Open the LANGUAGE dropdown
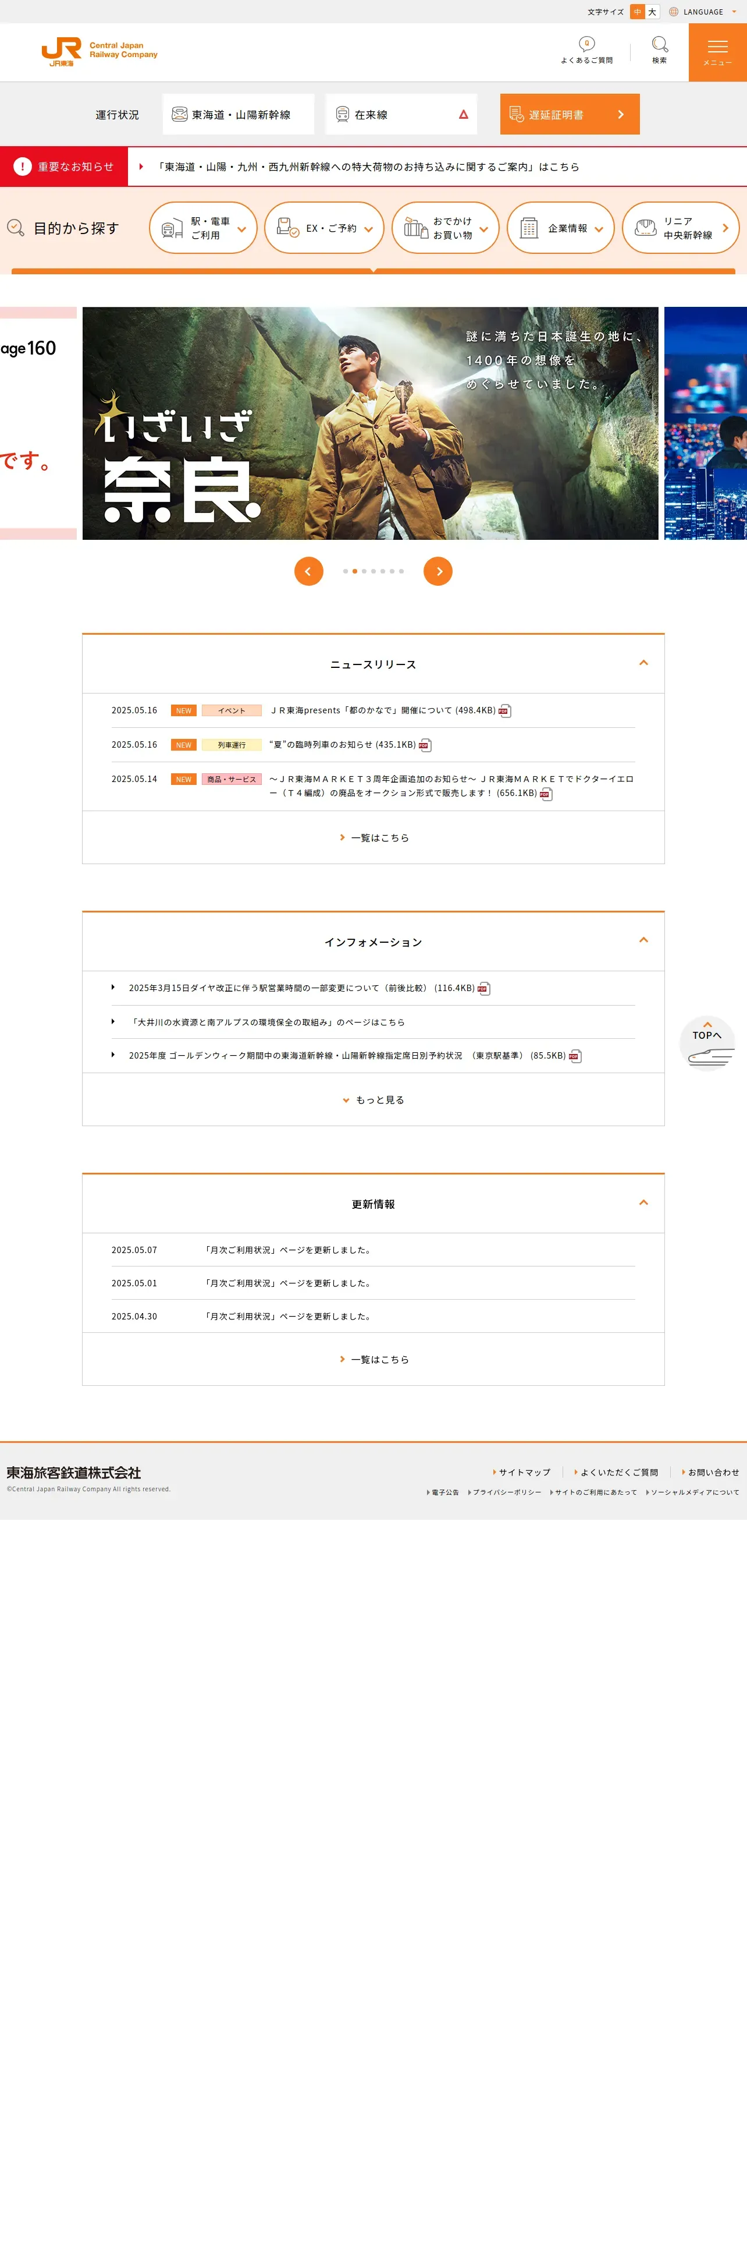The width and height of the screenshot is (747, 2243). click(703, 12)
